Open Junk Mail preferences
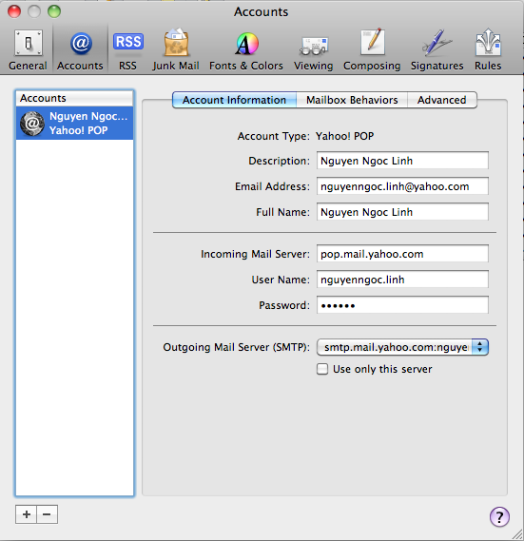The image size is (524, 541). [176, 50]
